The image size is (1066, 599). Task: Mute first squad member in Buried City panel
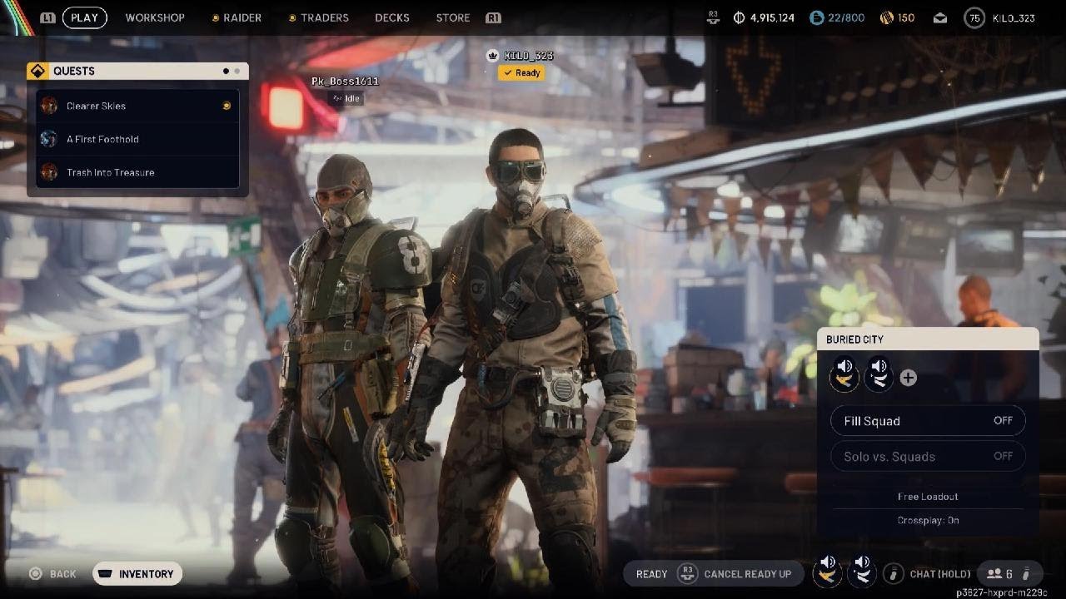(844, 374)
